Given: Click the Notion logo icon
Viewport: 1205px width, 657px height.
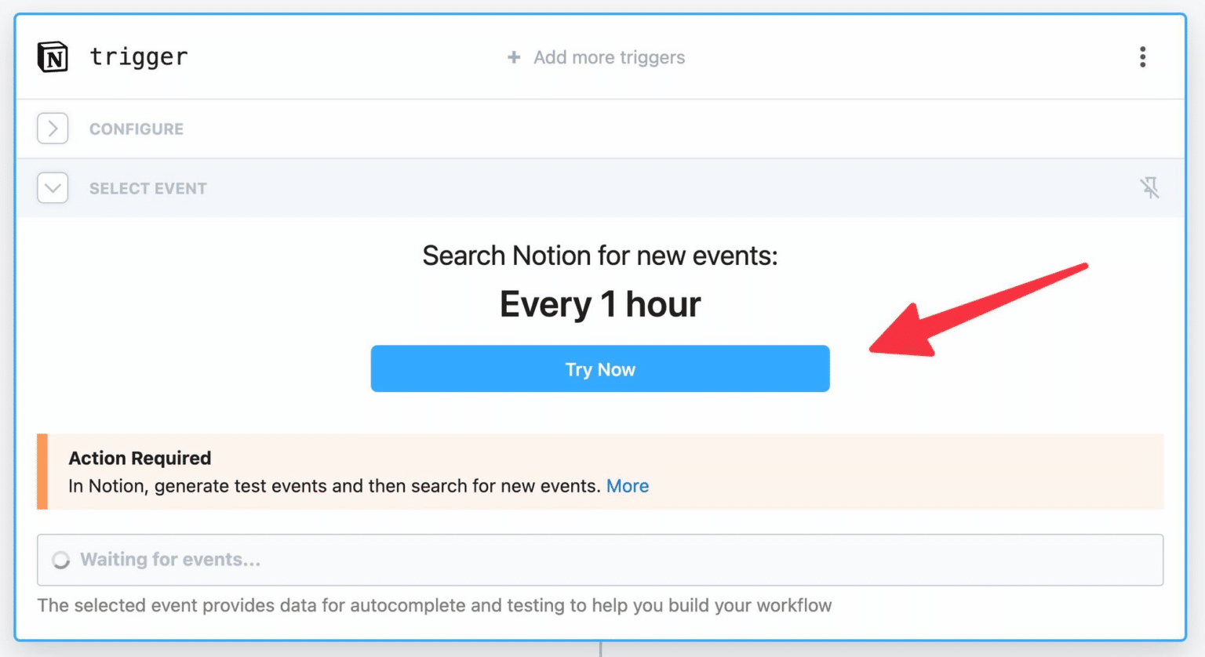Looking at the screenshot, I should (x=53, y=57).
